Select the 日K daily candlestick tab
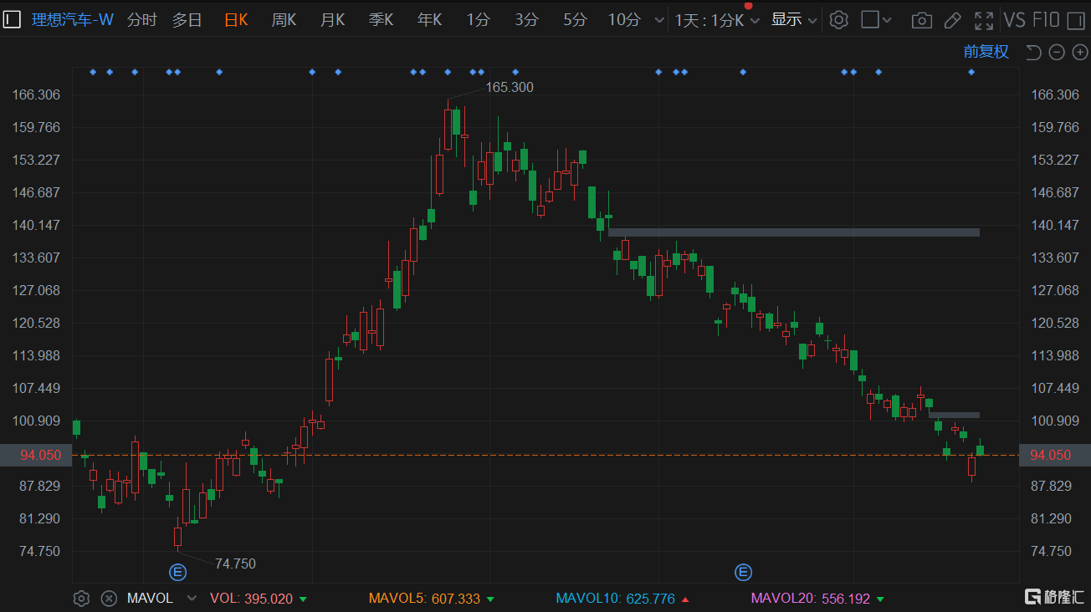The height and width of the screenshot is (612, 1091). tap(236, 20)
